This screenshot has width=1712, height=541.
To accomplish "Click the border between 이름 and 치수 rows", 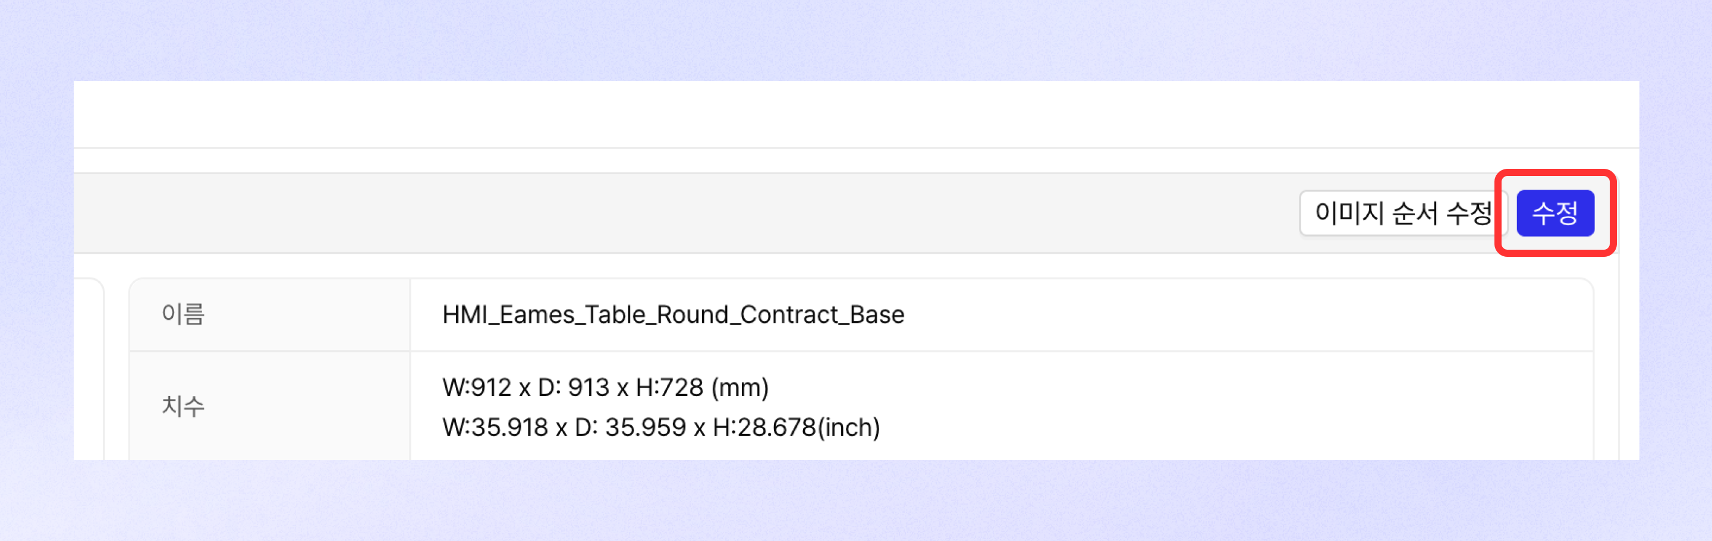I will [861, 351].
